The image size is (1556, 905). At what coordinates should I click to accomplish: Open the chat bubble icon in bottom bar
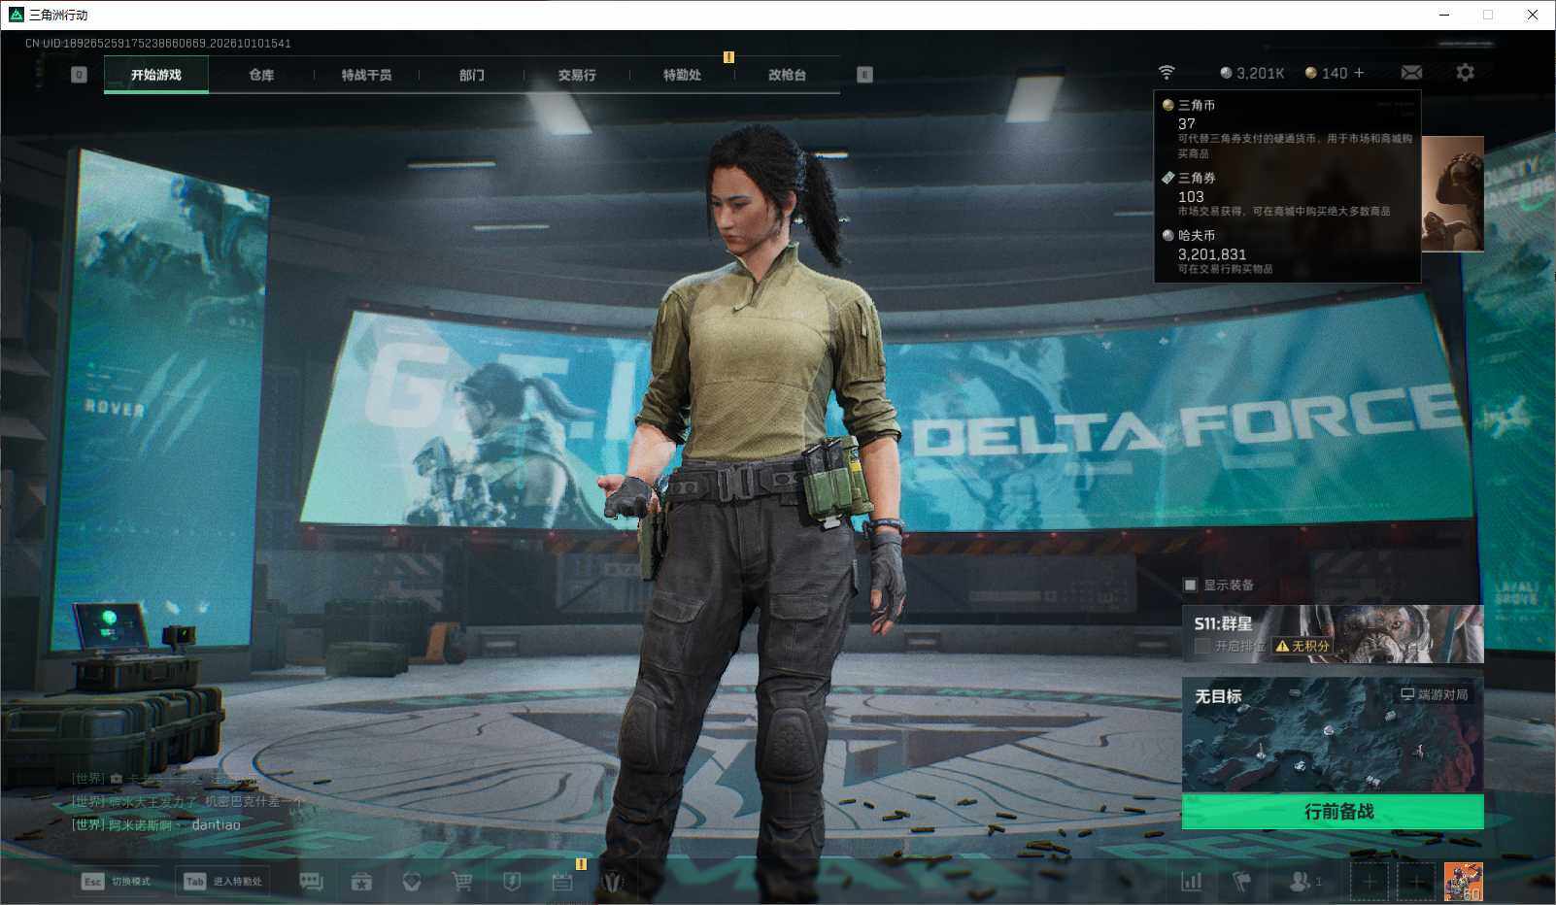pos(311,882)
